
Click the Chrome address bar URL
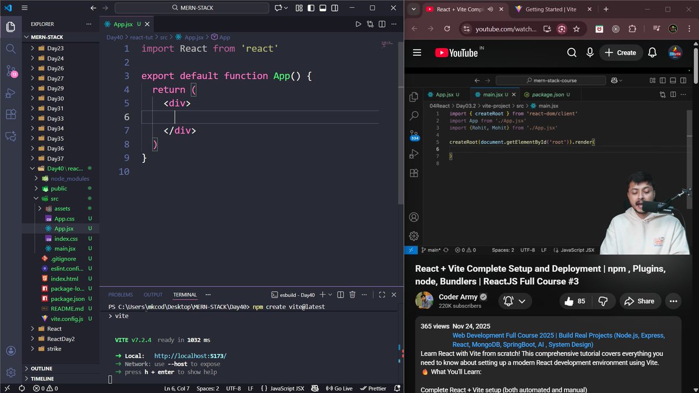coord(506,29)
